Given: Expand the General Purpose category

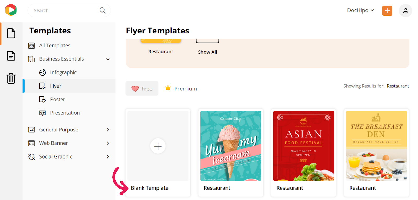Looking at the screenshot, I should pyautogui.click(x=108, y=130).
